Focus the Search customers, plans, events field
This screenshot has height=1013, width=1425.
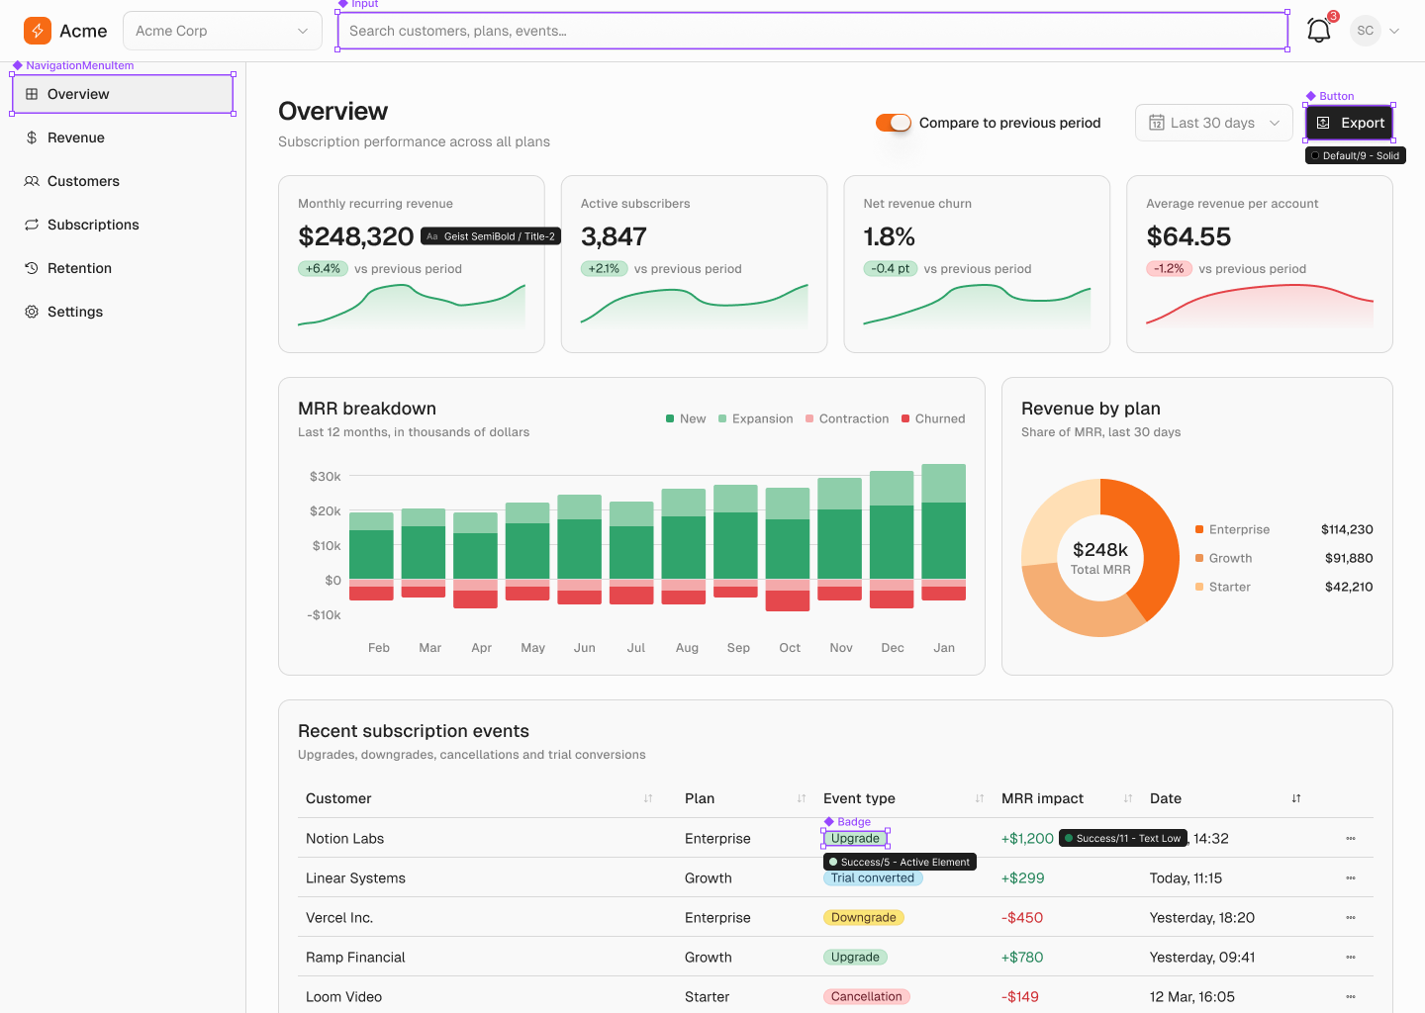(812, 31)
